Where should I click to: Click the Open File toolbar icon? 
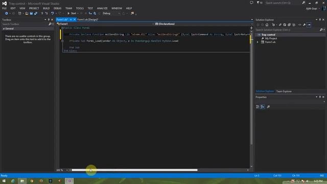(27, 13)
